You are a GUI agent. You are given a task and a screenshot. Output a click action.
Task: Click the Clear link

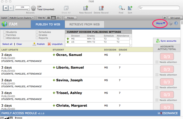click(x=19, y=44)
